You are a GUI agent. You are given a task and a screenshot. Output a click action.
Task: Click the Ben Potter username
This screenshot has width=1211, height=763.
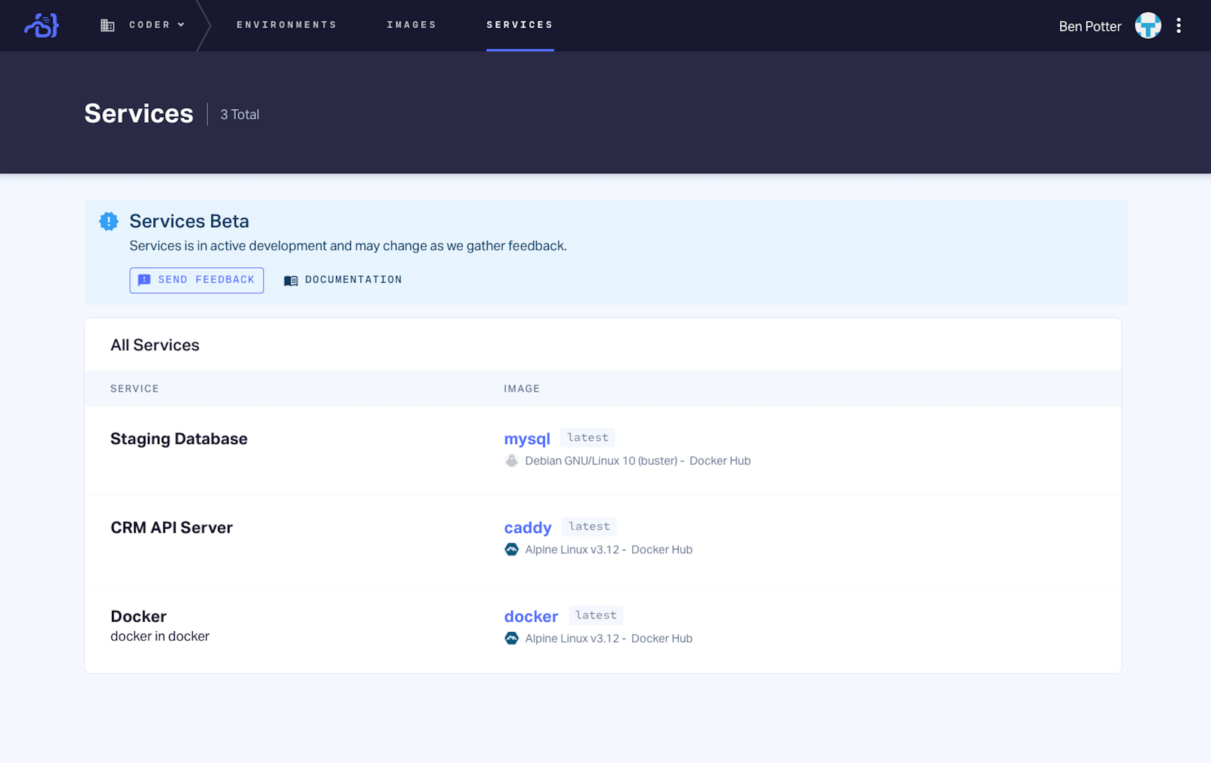point(1090,26)
